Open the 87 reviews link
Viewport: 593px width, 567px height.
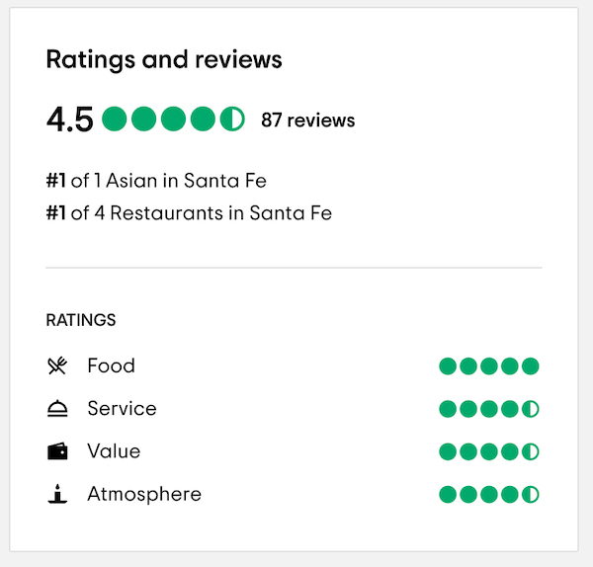pos(307,121)
